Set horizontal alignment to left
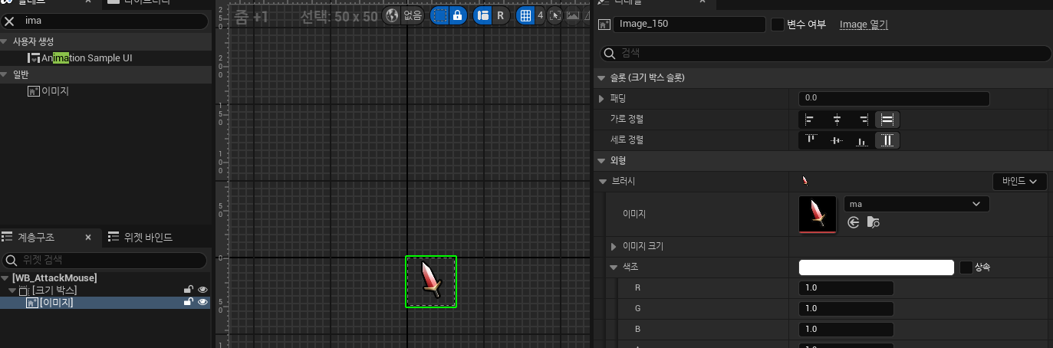 (x=809, y=119)
